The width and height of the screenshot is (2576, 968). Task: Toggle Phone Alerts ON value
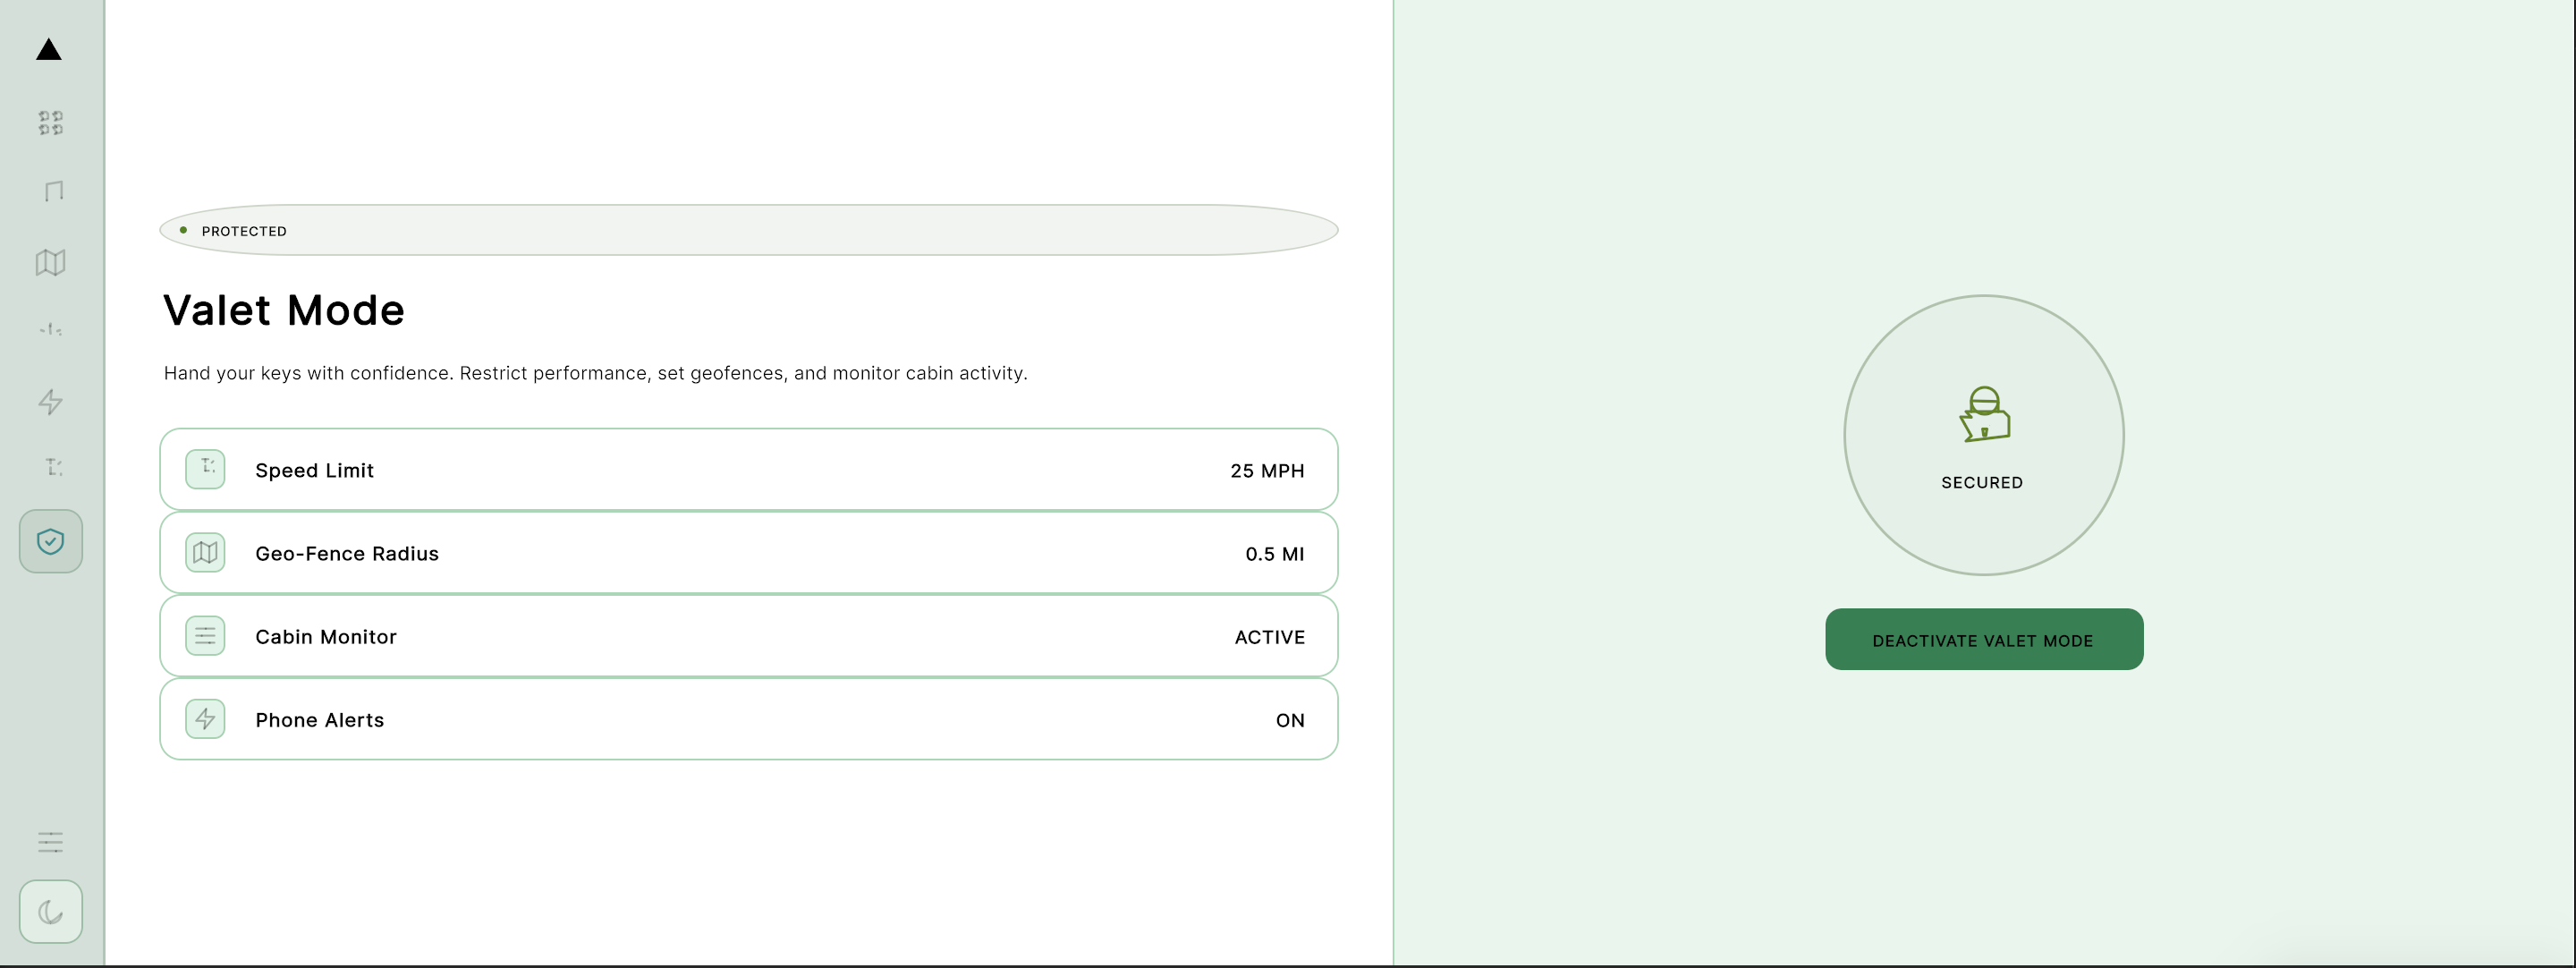click(x=1289, y=720)
